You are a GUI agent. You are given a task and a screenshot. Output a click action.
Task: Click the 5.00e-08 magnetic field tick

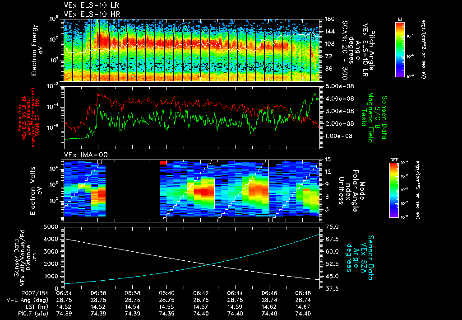coord(338,86)
